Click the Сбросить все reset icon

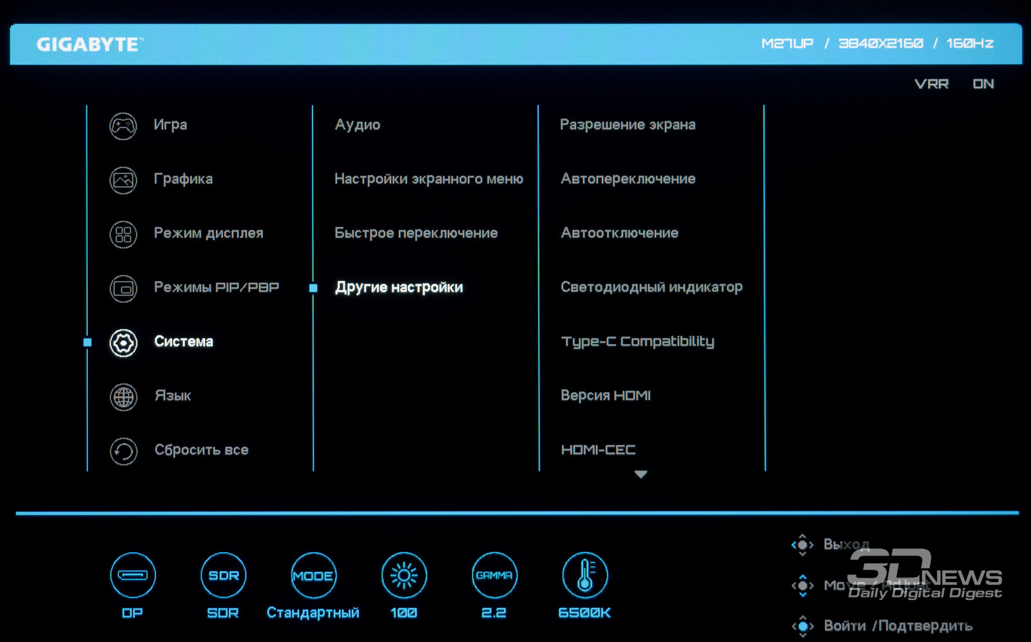coord(123,451)
